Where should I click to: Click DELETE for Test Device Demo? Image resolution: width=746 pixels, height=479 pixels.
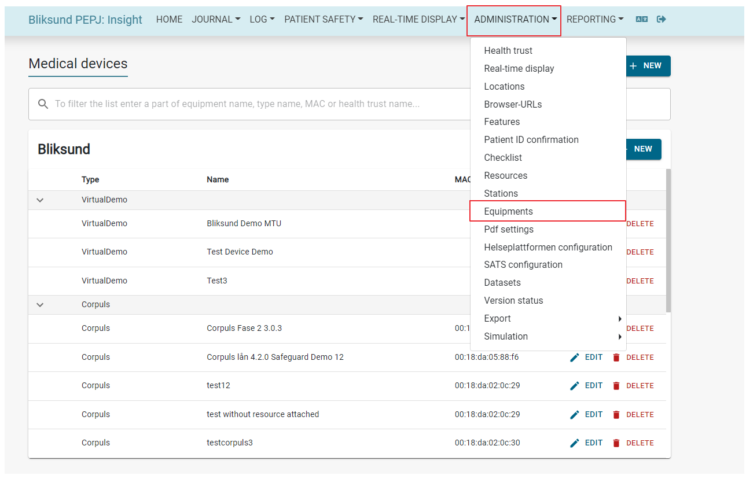[x=640, y=252]
